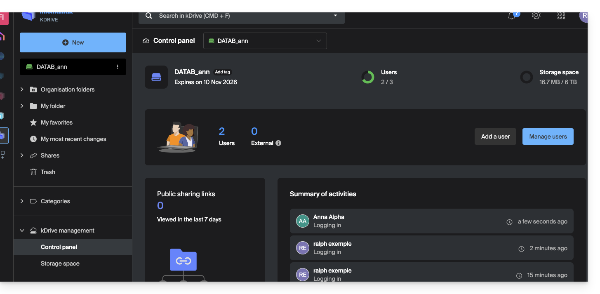This screenshot has height=294, width=600.
Task: Expand the My folder tree item
Action: click(x=22, y=106)
